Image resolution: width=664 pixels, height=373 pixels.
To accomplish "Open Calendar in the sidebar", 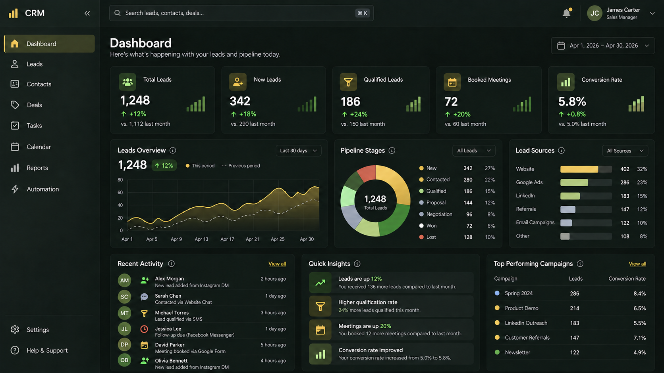I will coord(49,147).
